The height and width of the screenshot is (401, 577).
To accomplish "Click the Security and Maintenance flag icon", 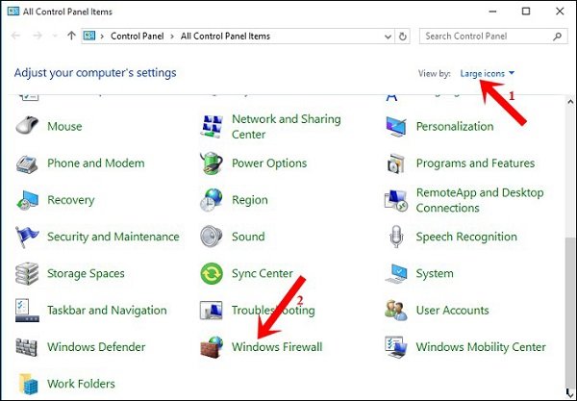I will coord(27,237).
